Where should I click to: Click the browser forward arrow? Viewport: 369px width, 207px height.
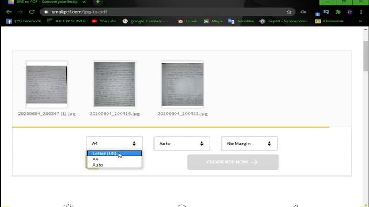[x=21, y=11]
